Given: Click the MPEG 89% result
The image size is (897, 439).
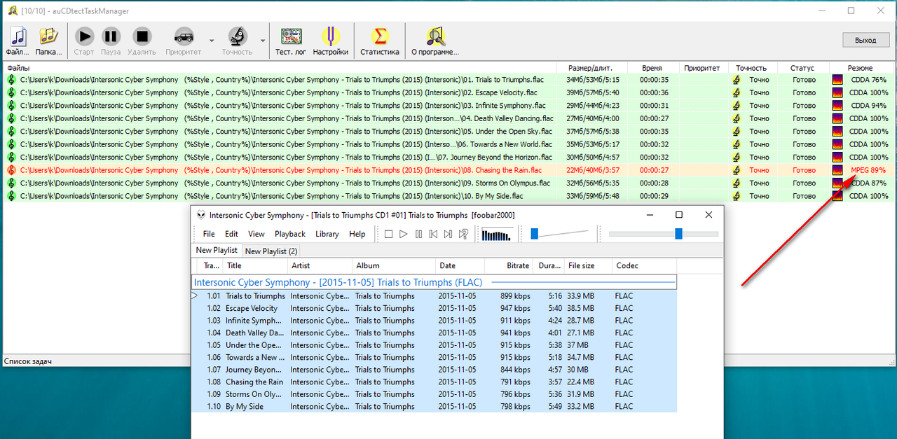Looking at the screenshot, I should (x=868, y=170).
